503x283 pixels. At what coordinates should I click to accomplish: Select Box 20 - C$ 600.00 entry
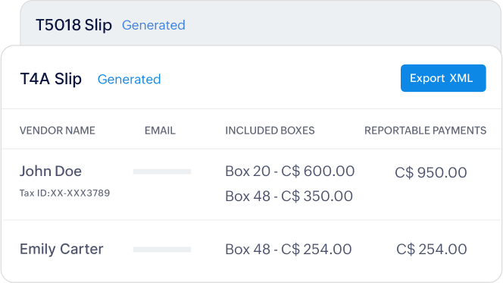pyautogui.click(x=289, y=171)
